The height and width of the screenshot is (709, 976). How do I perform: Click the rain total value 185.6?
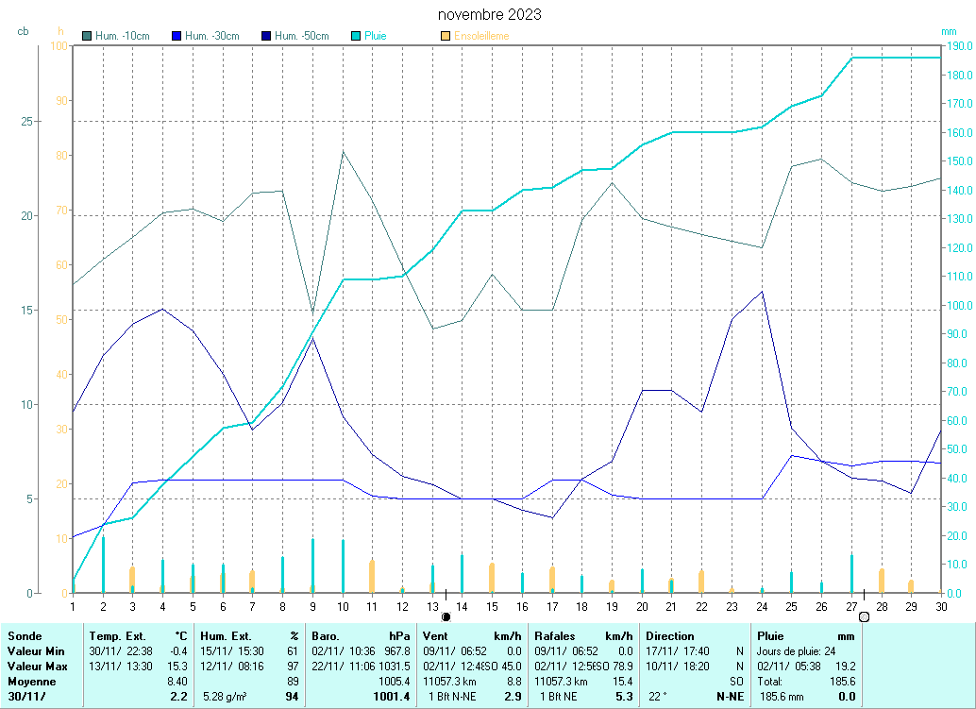[841, 681]
